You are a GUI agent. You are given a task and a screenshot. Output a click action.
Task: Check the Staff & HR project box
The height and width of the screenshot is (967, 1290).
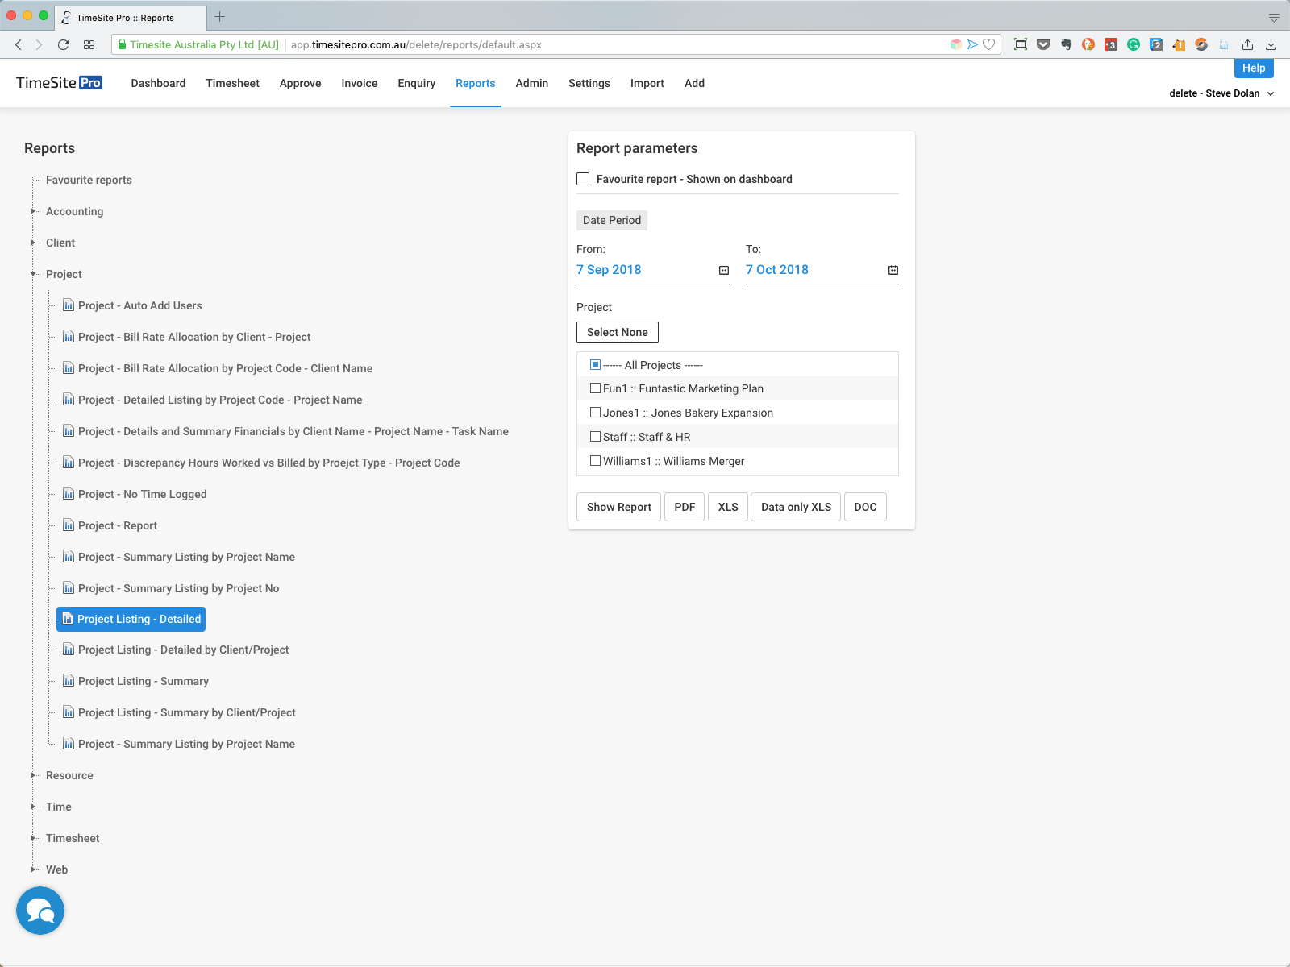595,437
